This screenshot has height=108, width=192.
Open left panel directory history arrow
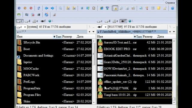click(x=93, y=32)
